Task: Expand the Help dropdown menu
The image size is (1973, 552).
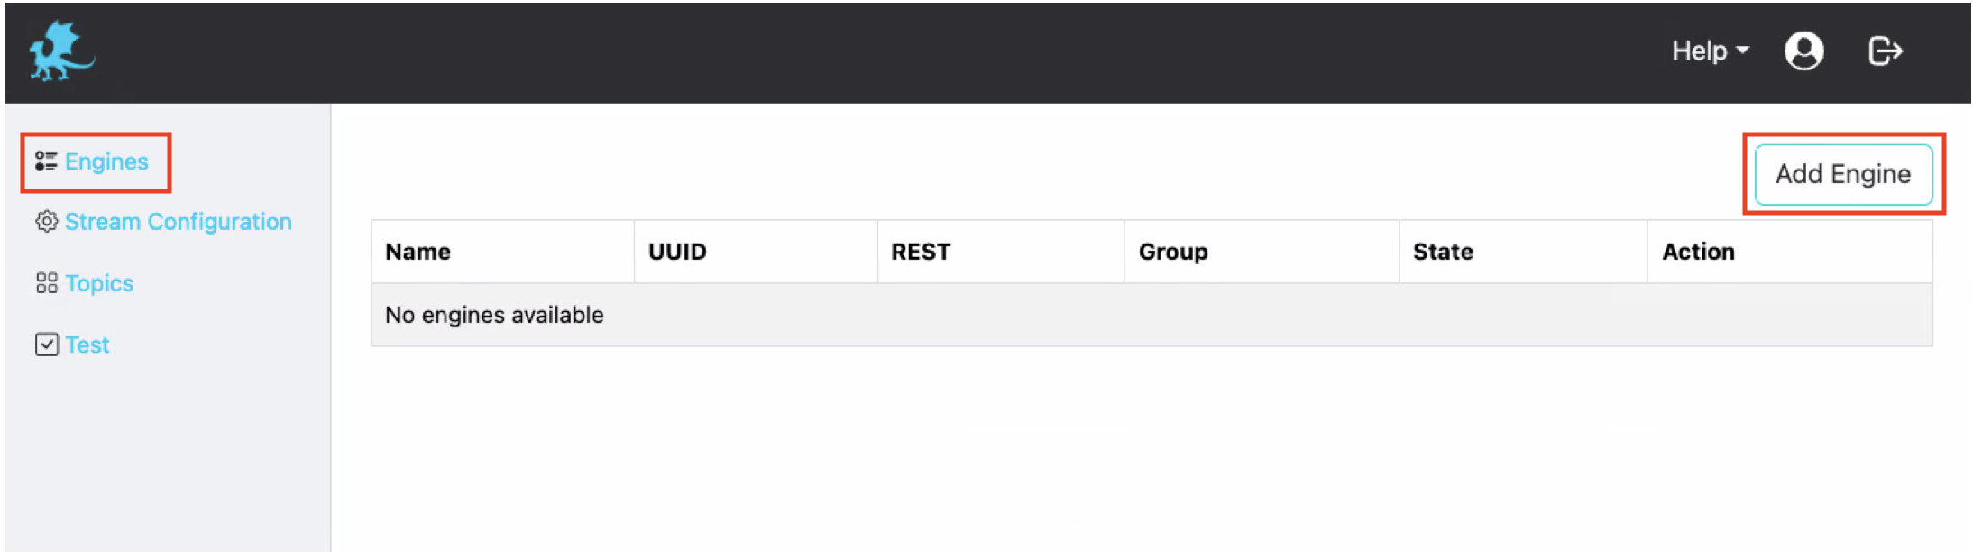Action: [1700, 51]
